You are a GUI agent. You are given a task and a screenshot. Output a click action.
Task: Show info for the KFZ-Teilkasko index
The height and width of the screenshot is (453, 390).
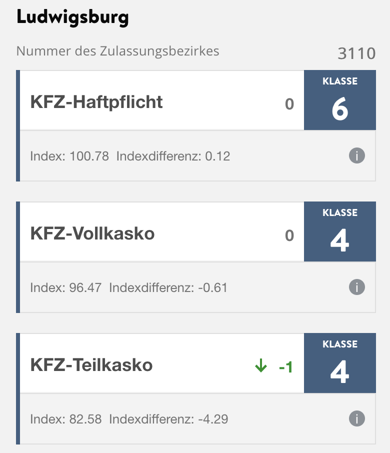356,418
